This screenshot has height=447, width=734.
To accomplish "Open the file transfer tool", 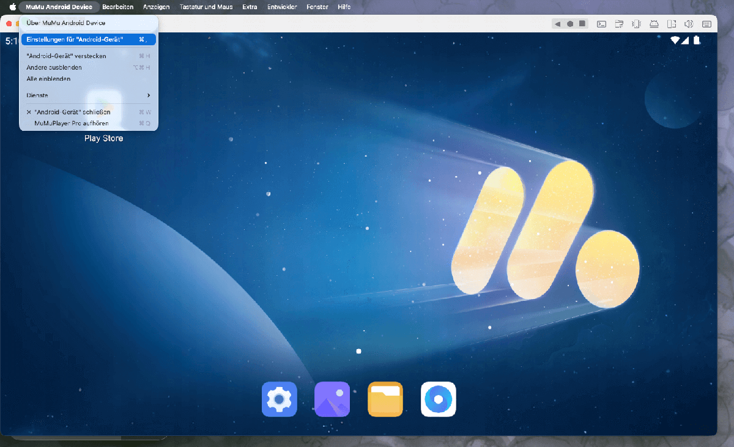I will (619, 23).
